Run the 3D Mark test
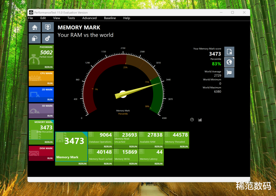276x196 pixels. pyautogui.click(x=50, y=116)
